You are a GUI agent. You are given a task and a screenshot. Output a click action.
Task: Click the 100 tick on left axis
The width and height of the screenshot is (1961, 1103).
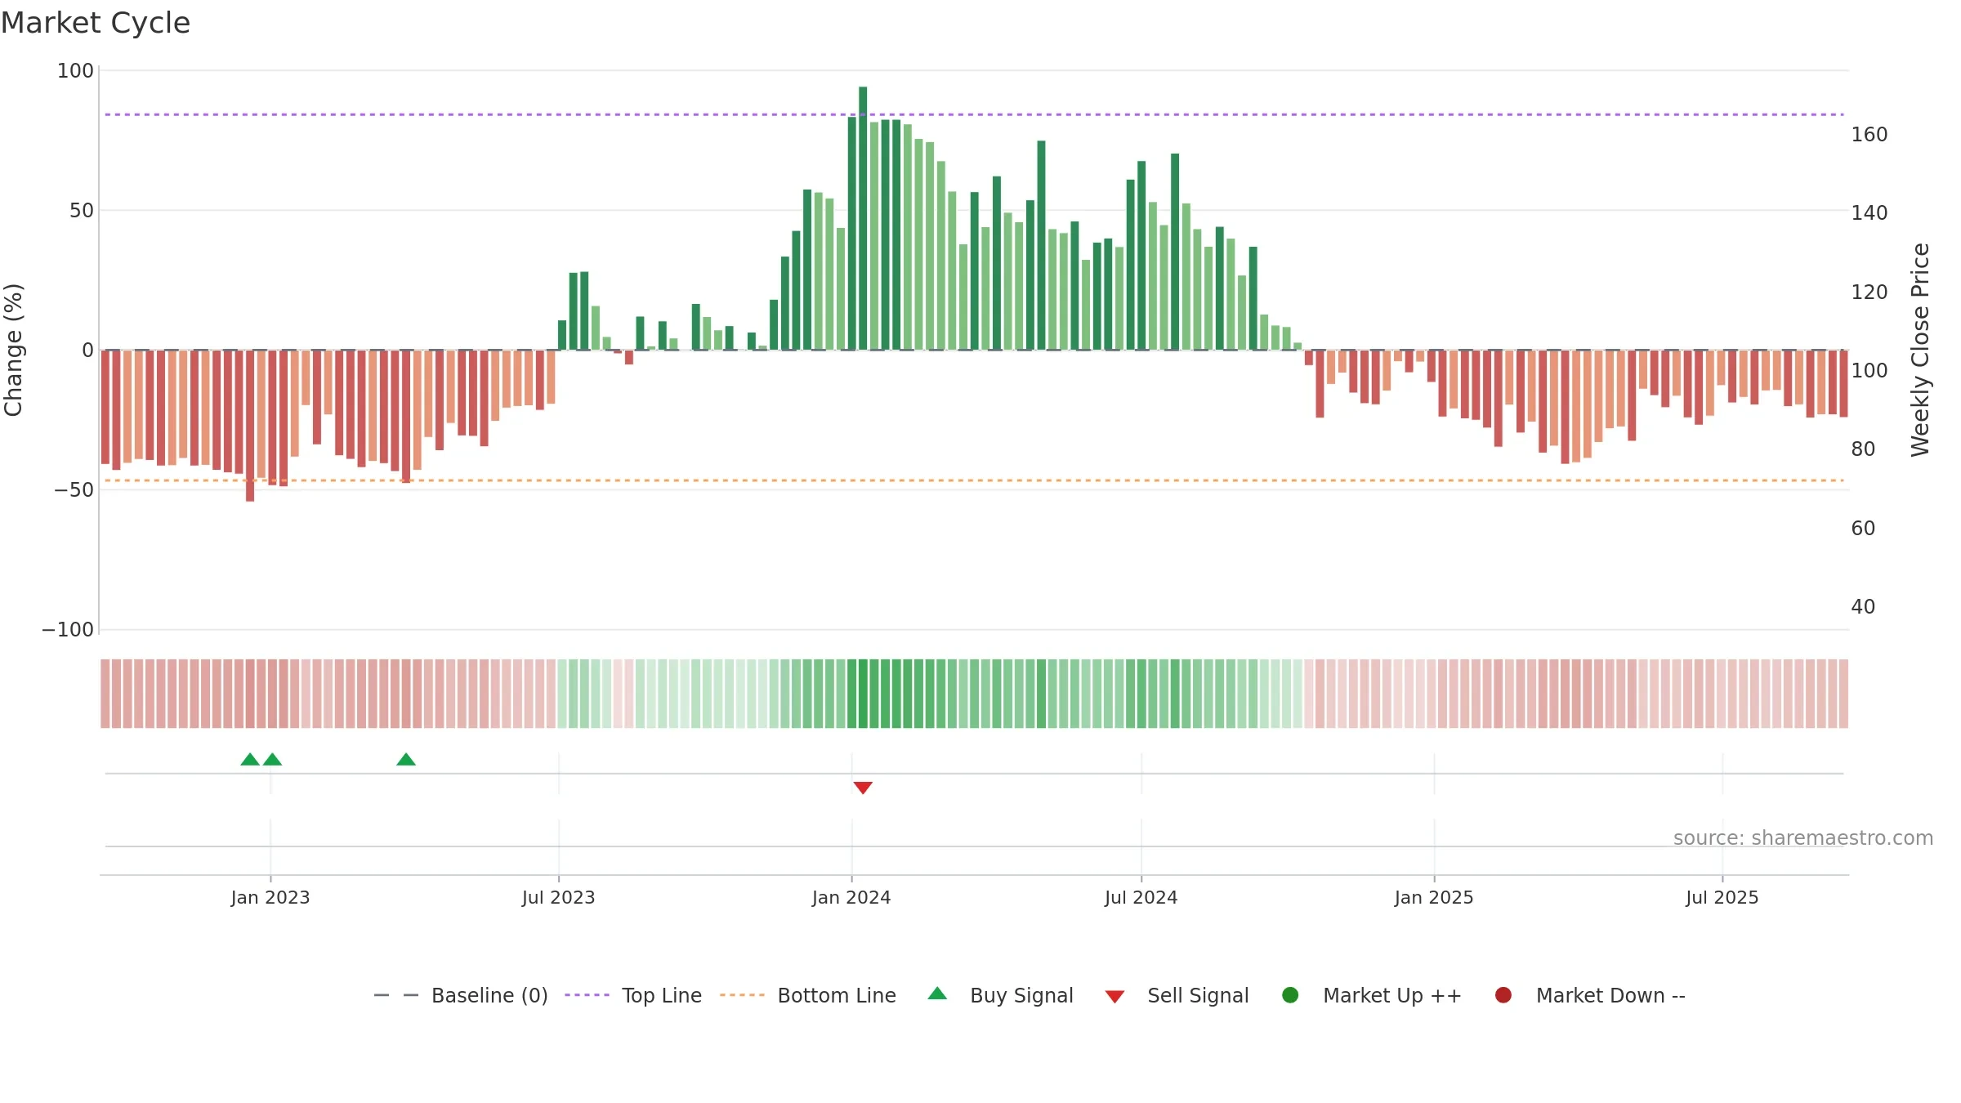pyautogui.click(x=75, y=71)
